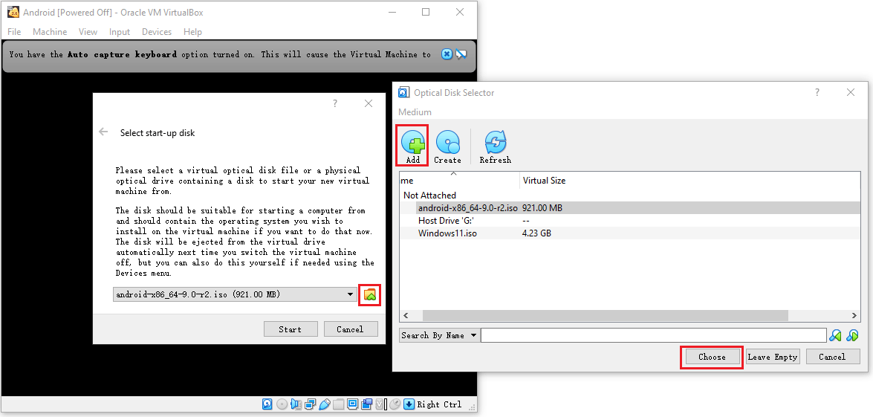Image resolution: width=873 pixels, height=417 pixels.
Task: Open the Devices menu
Action: (x=157, y=32)
